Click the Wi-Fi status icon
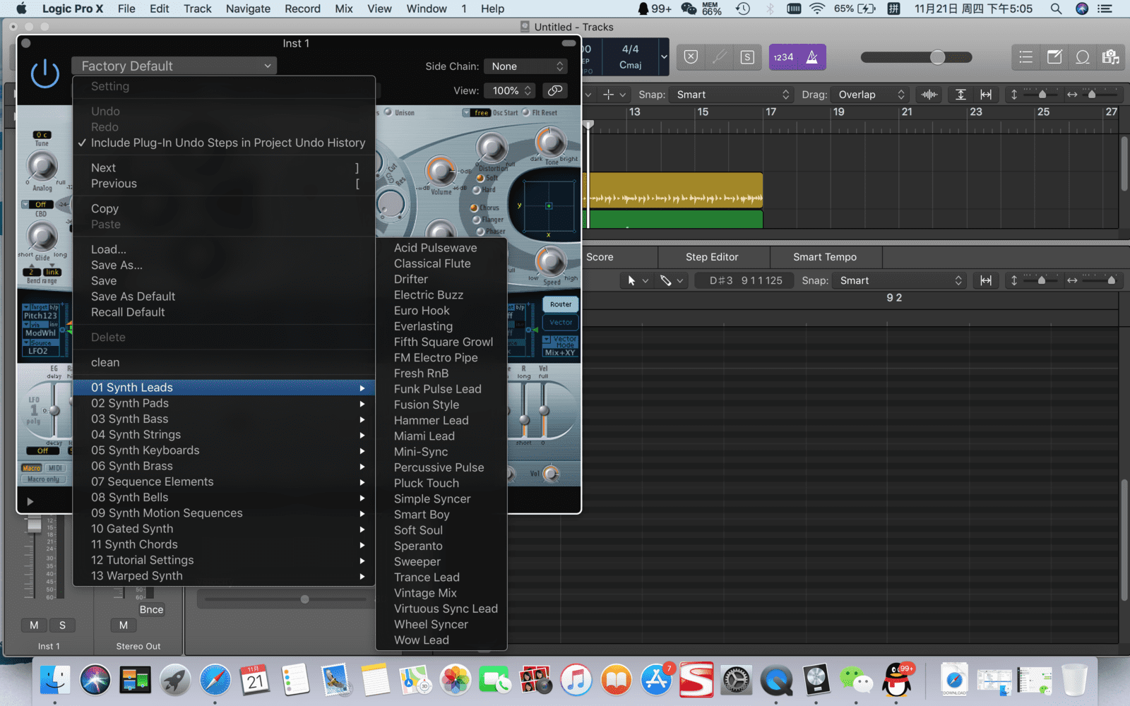Image resolution: width=1130 pixels, height=706 pixels. pyautogui.click(x=817, y=8)
